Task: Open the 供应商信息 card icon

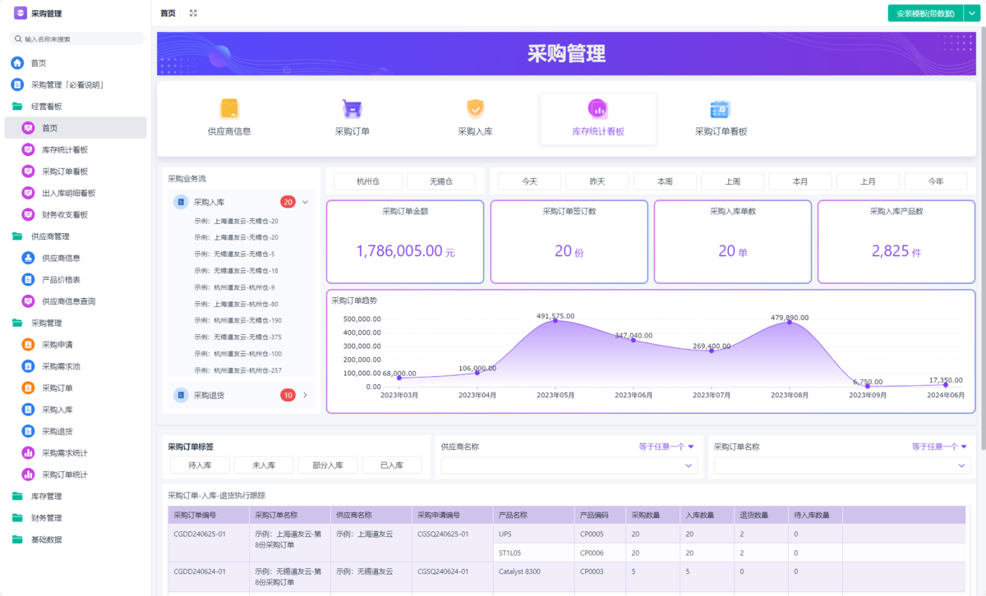Action: point(229,108)
